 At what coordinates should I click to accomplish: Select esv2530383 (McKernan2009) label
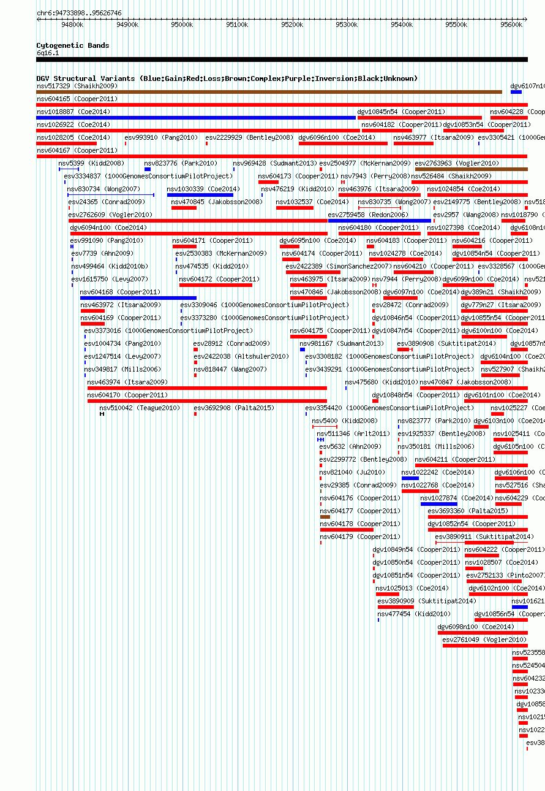222,253
